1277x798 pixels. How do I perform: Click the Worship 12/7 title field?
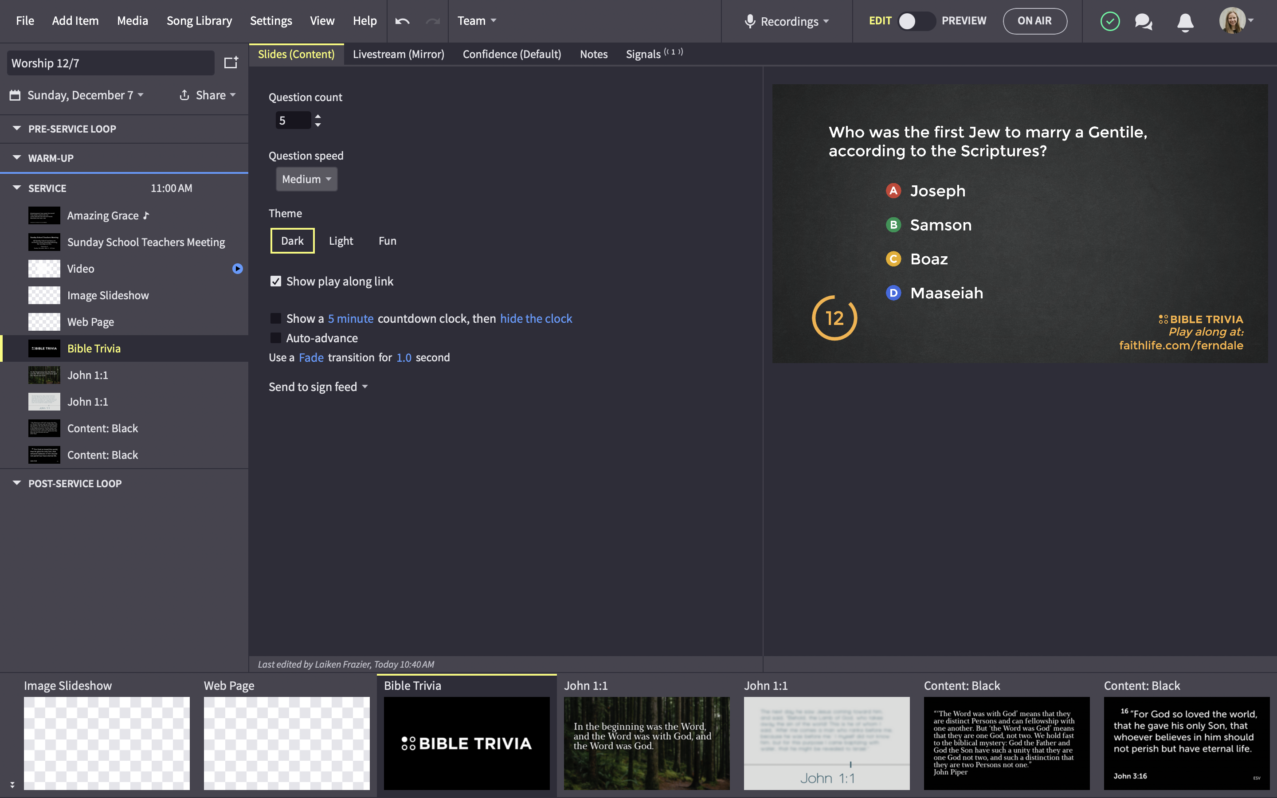[110, 63]
